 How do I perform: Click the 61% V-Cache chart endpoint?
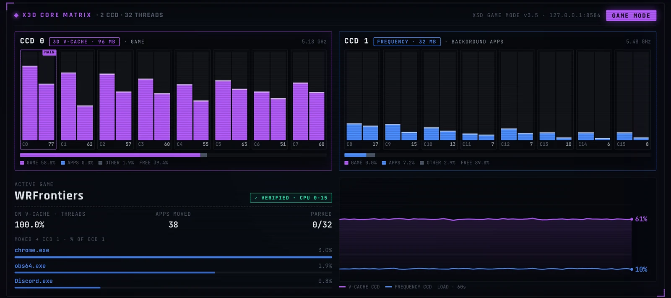(x=632, y=219)
